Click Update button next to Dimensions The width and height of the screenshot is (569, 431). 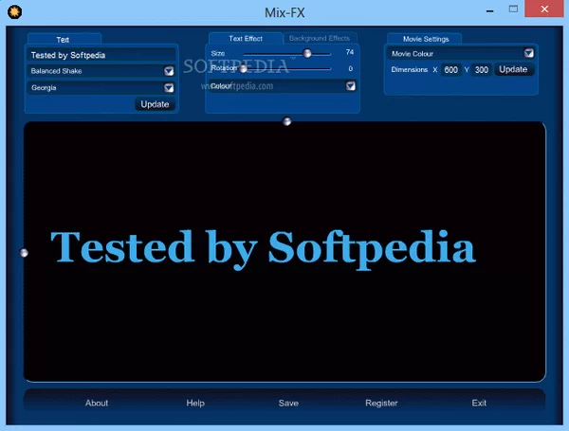(513, 69)
